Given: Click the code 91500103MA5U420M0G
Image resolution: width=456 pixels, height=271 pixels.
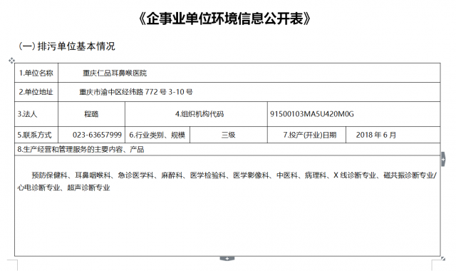Looking at the screenshot, I should [x=312, y=114].
